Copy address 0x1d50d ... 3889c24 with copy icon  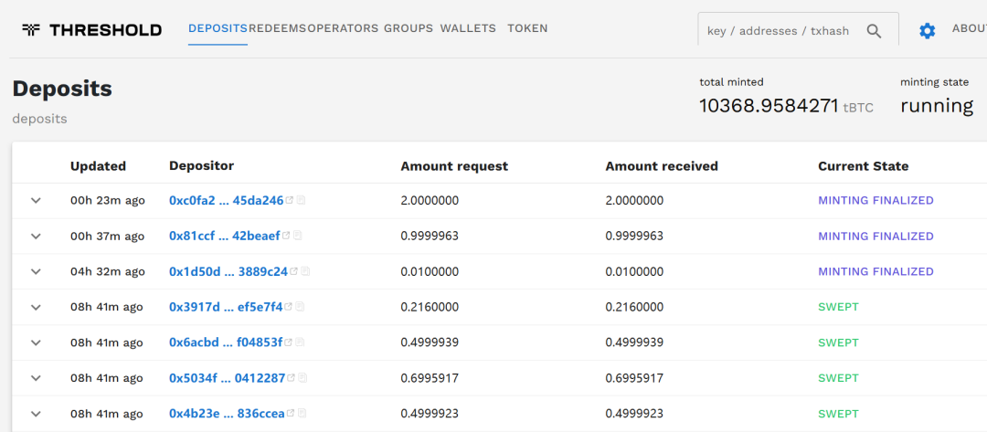[305, 271]
